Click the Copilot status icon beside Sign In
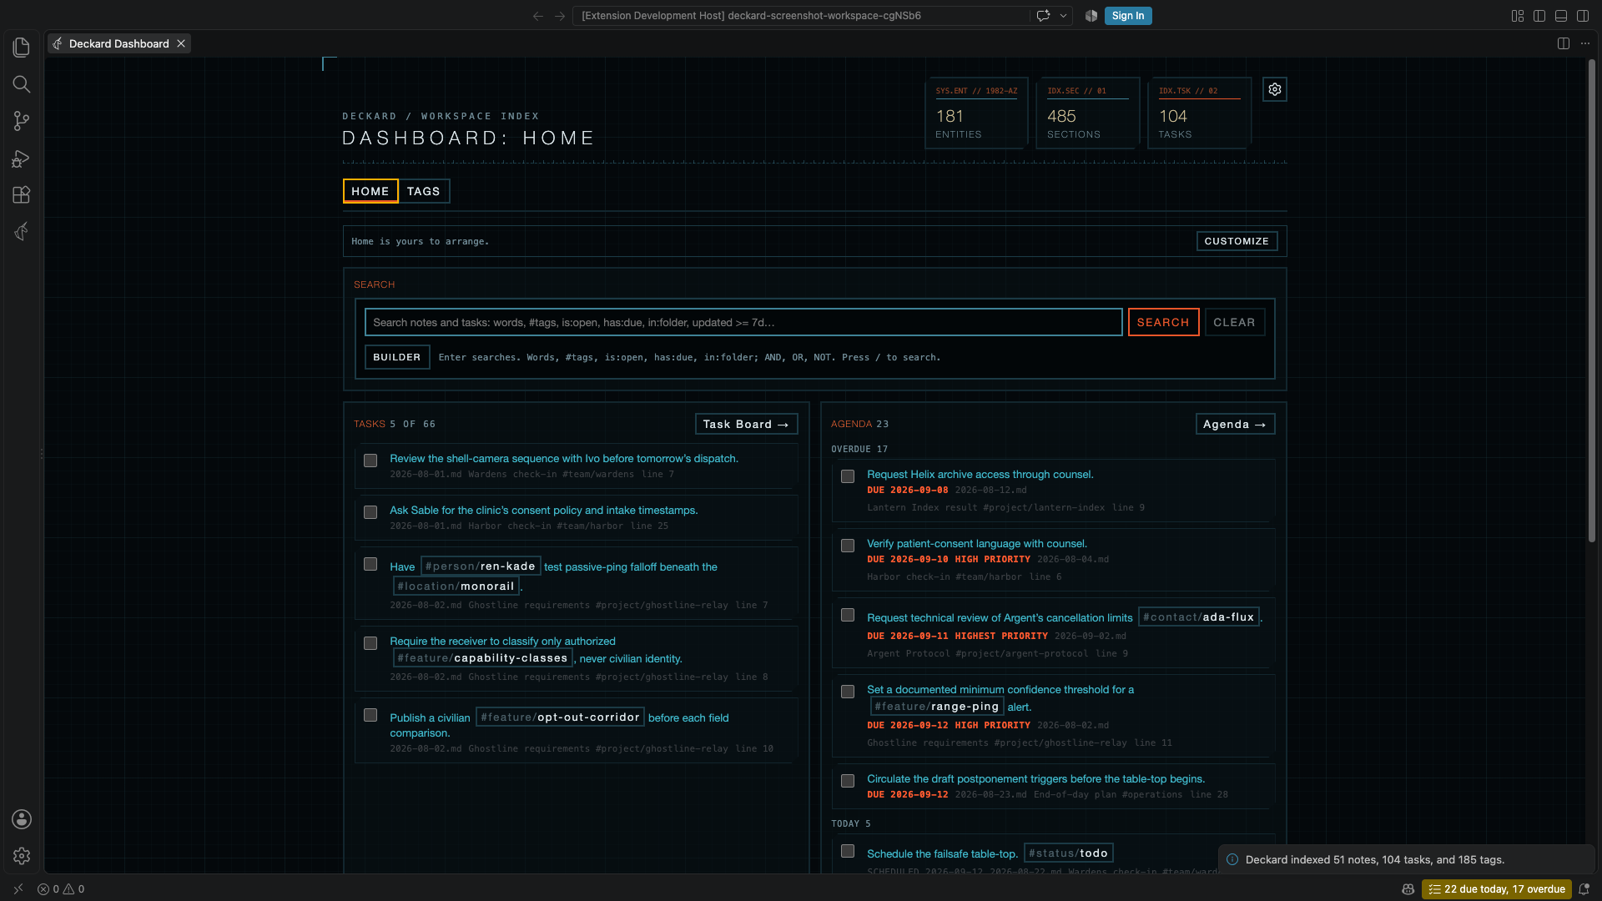 [1091, 16]
